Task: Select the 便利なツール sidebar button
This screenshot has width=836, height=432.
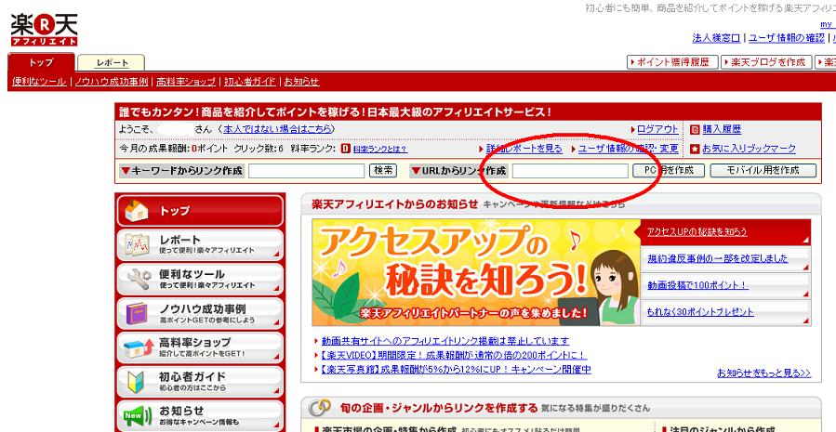Action: (x=200, y=279)
